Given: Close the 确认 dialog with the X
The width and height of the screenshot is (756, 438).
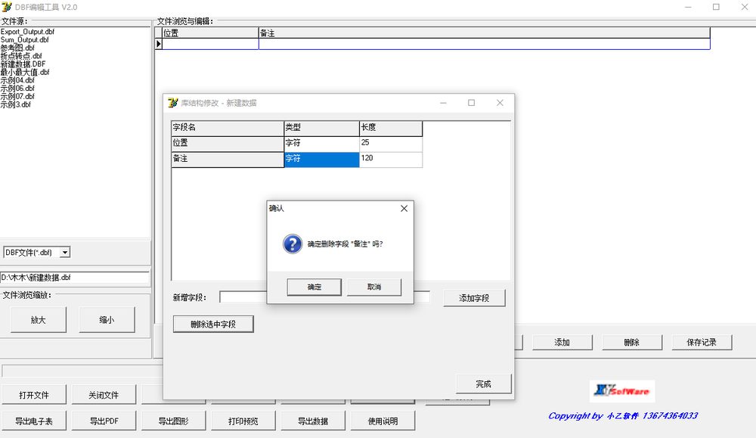Looking at the screenshot, I should 404,208.
